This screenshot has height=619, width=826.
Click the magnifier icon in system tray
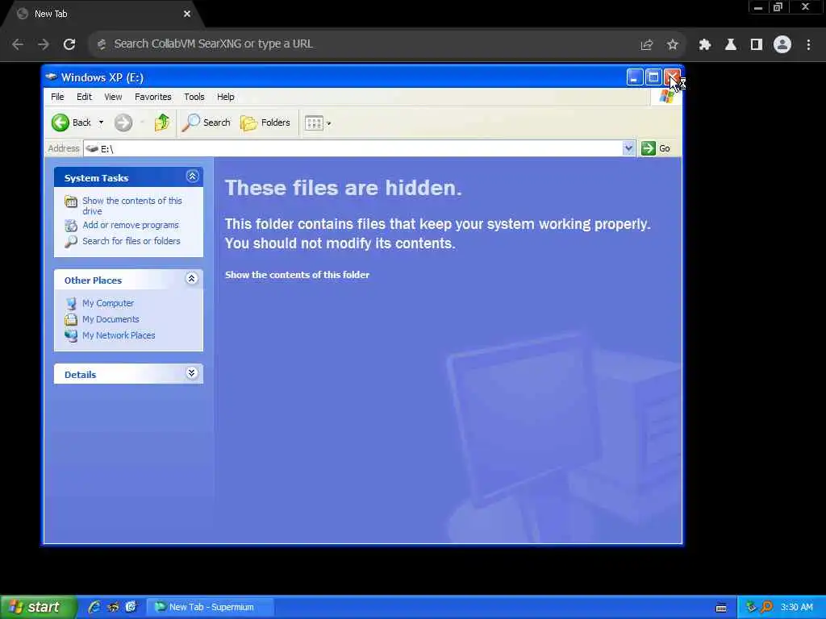pos(766,607)
